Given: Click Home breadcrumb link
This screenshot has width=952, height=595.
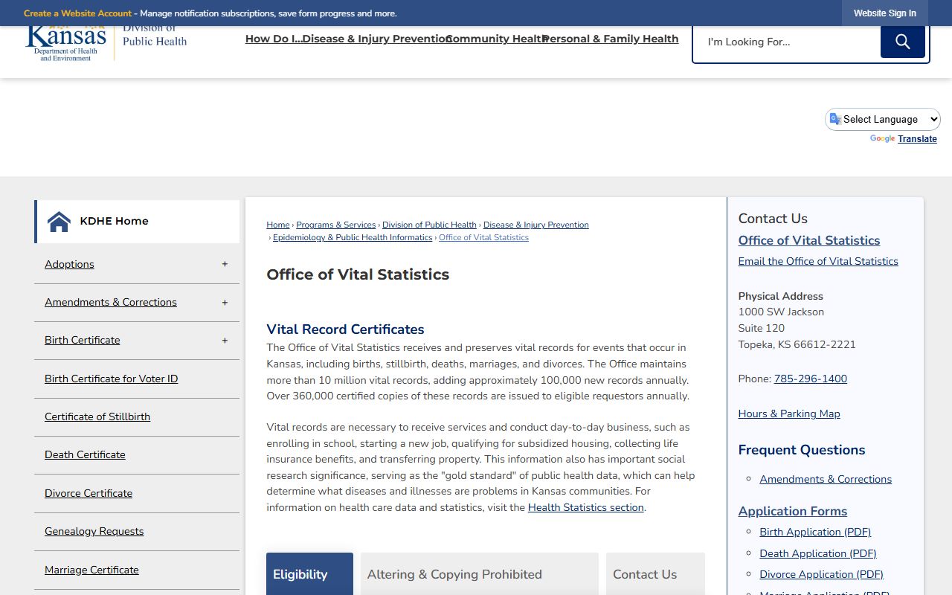Looking at the screenshot, I should coord(278,225).
